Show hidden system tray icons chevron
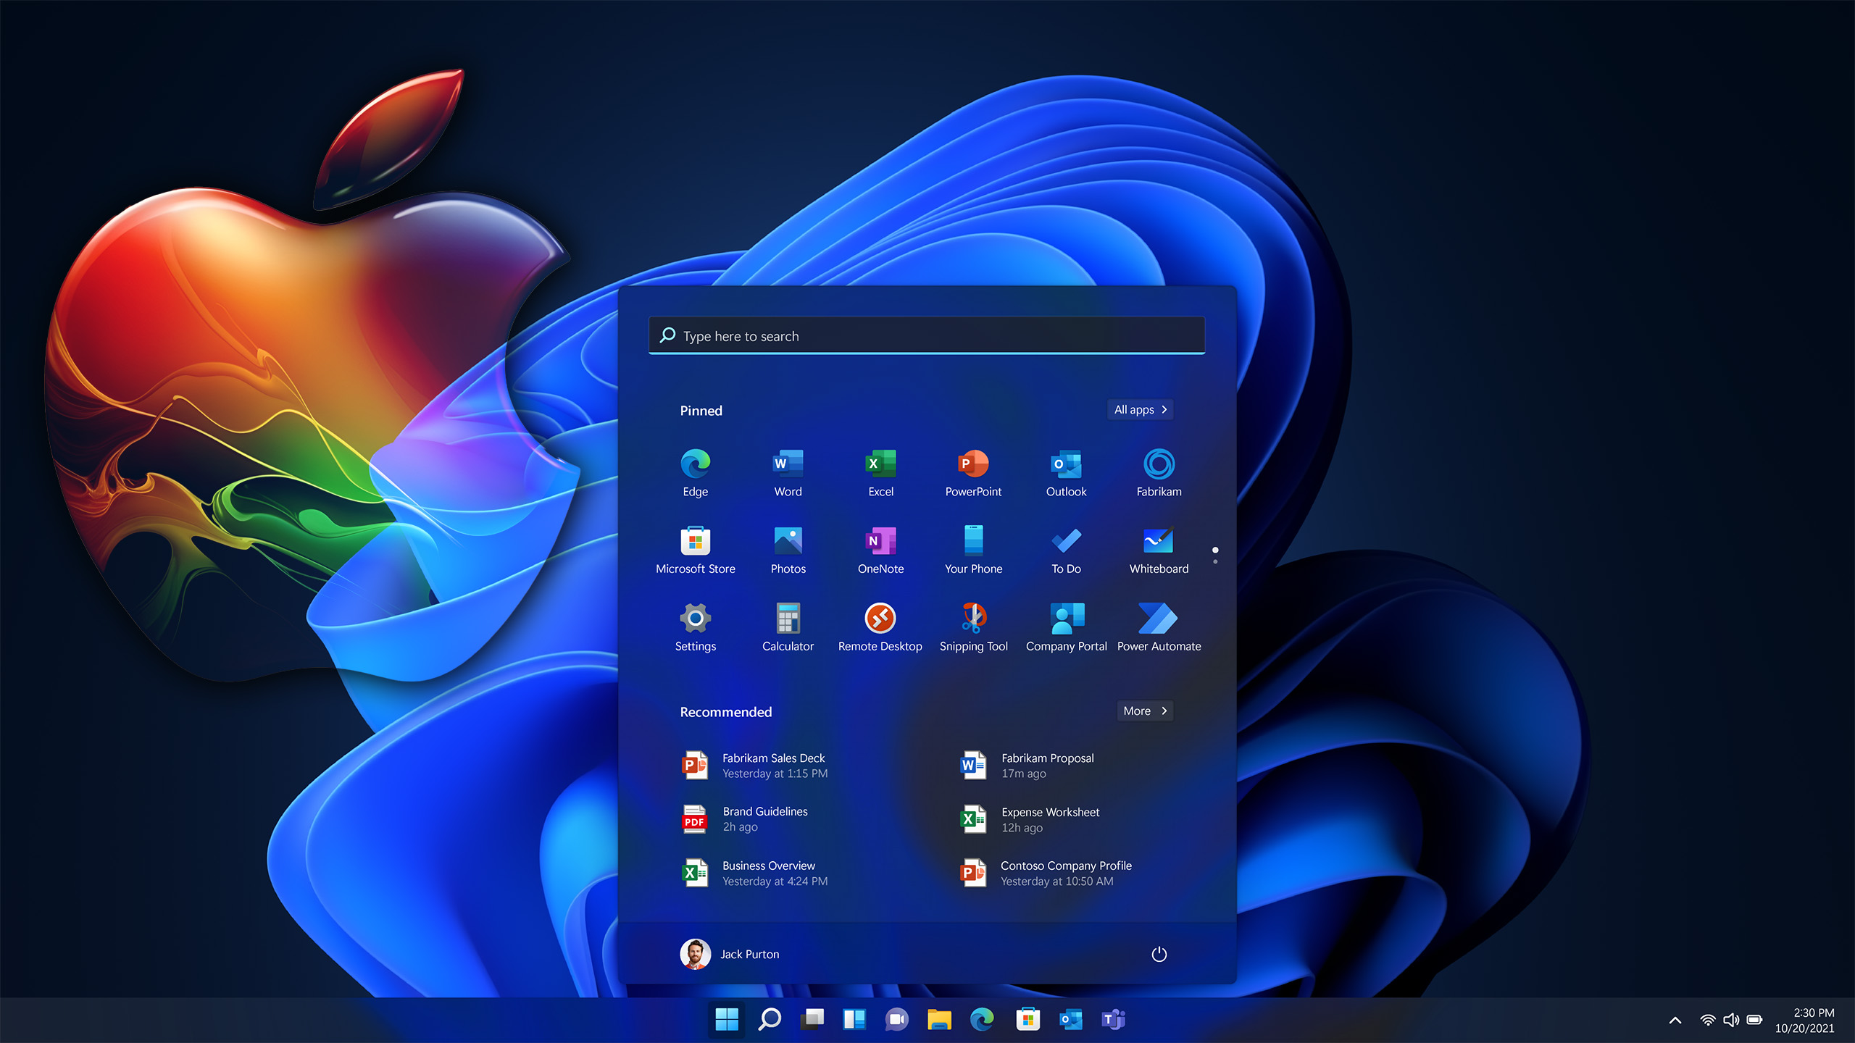This screenshot has height=1043, width=1855. (x=1675, y=1021)
